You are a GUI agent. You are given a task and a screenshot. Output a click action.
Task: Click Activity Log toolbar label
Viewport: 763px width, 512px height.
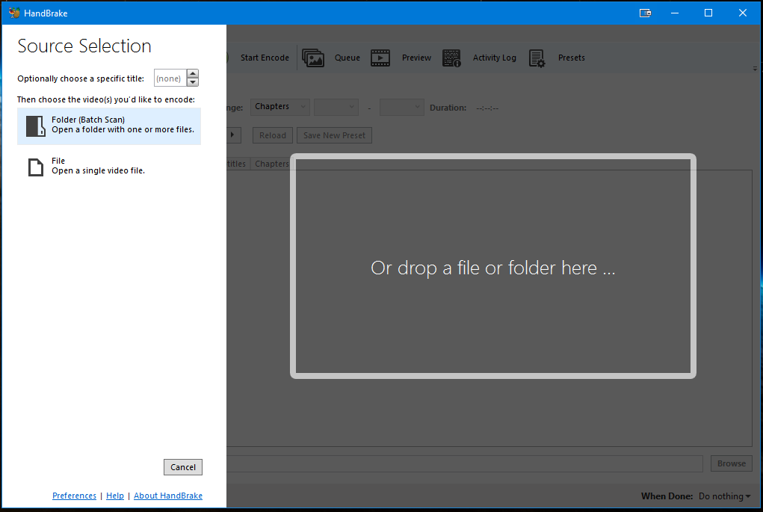495,58
